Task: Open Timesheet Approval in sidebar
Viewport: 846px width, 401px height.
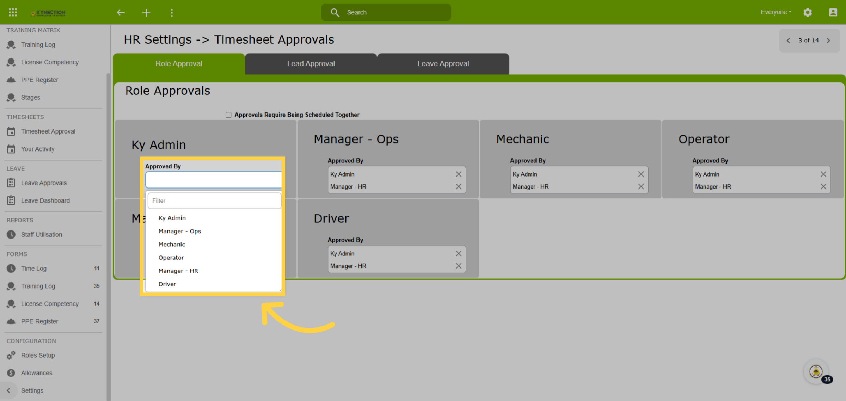Action: click(48, 131)
